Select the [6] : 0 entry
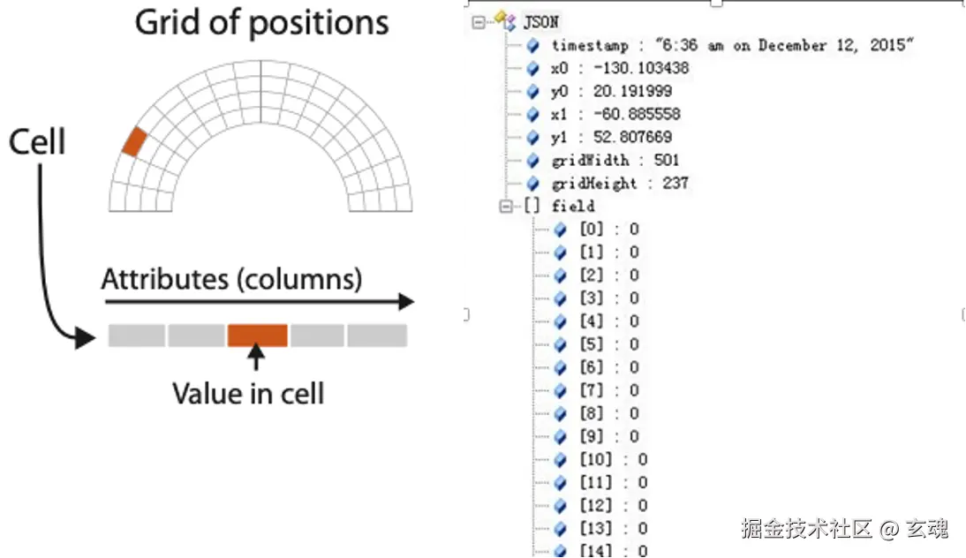The width and height of the screenshot is (966, 558). (609, 367)
